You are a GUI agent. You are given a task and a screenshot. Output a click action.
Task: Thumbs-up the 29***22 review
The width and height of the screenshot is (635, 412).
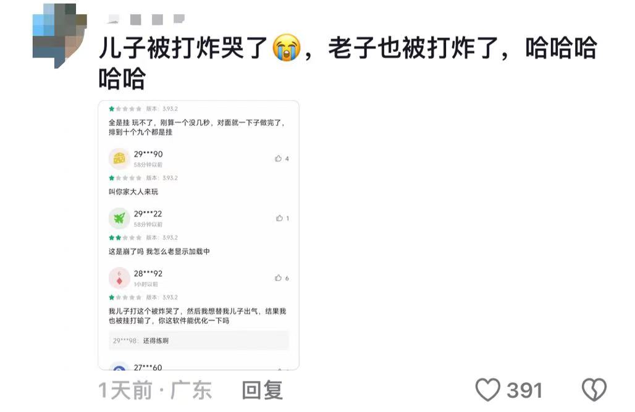(282, 219)
